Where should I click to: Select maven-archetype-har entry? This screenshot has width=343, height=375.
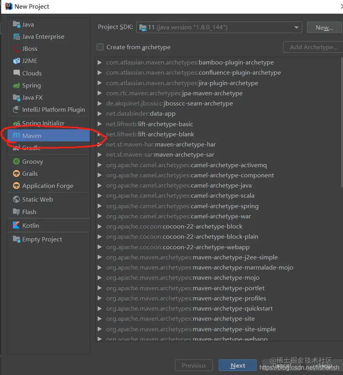pyautogui.click(x=161, y=145)
